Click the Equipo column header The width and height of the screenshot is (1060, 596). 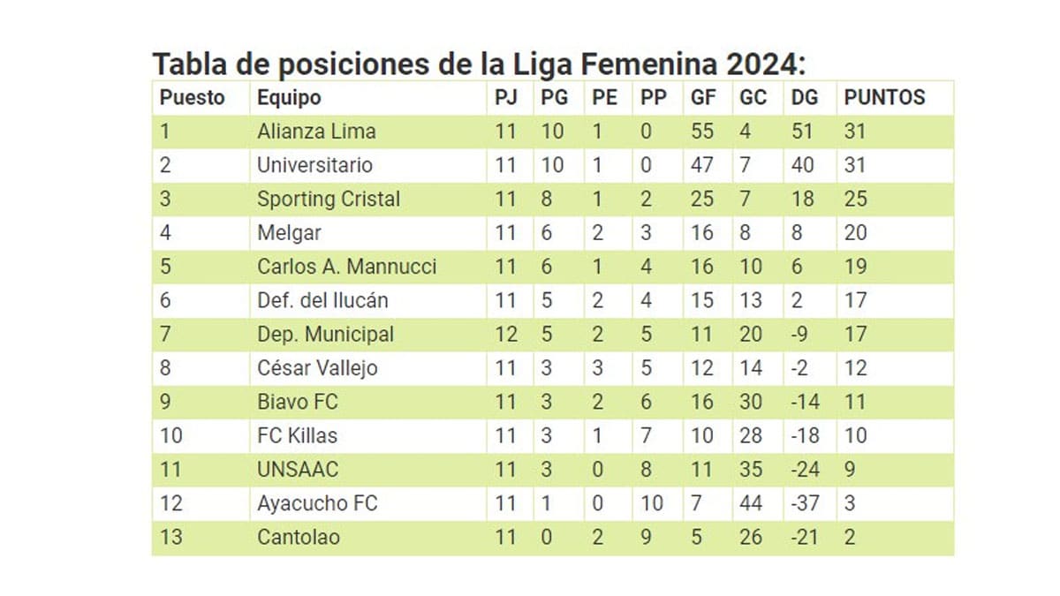[288, 97]
